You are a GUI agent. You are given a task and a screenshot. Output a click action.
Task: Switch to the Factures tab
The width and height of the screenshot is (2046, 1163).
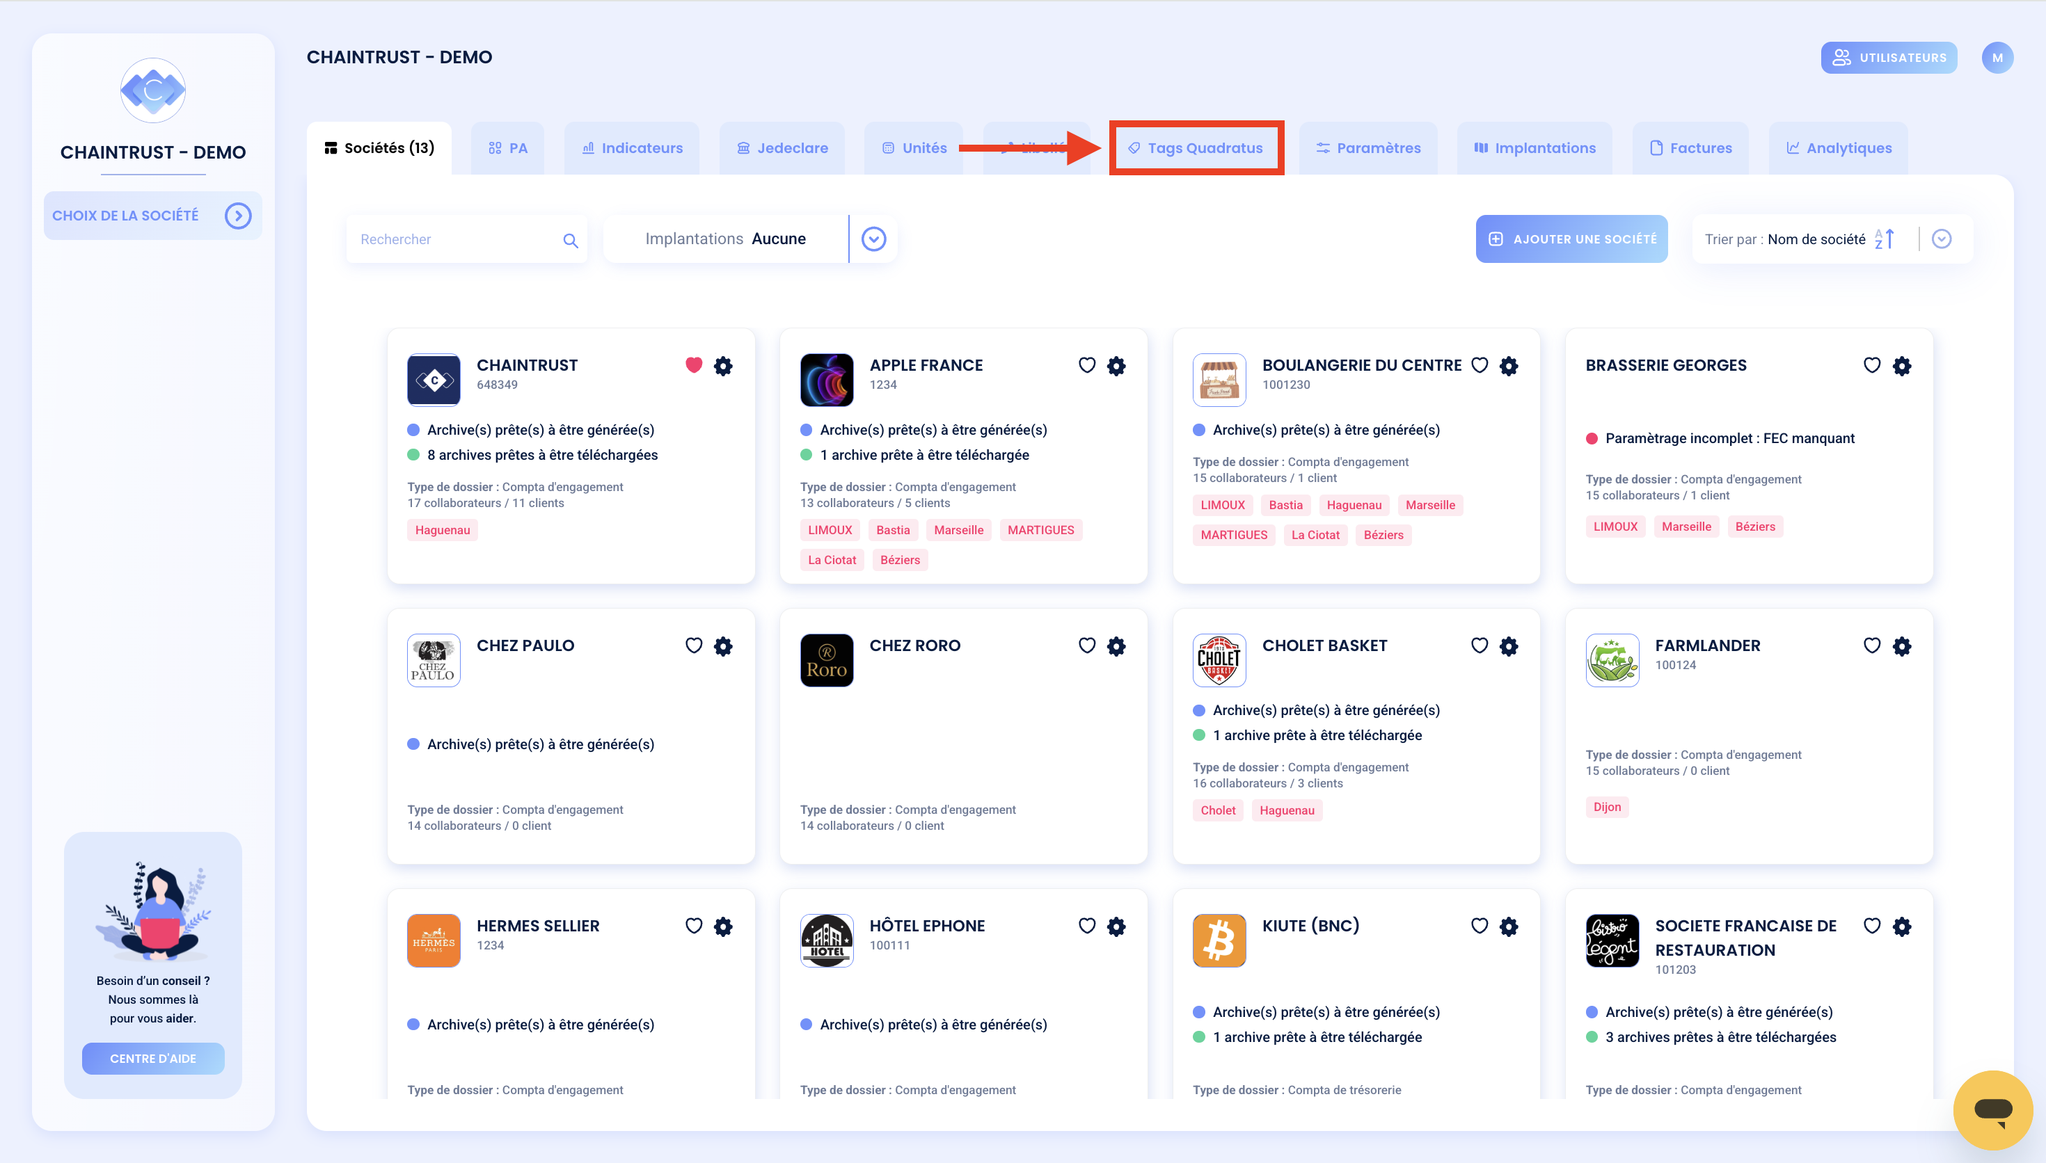click(1690, 147)
